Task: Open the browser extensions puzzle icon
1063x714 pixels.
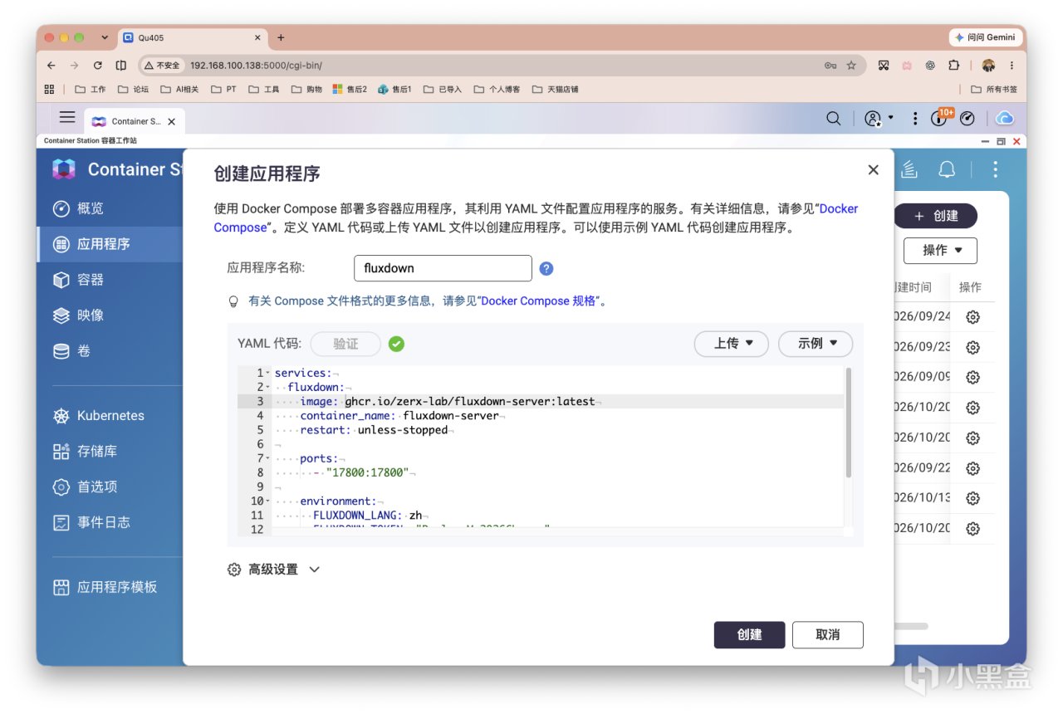Action: pyautogui.click(x=953, y=66)
